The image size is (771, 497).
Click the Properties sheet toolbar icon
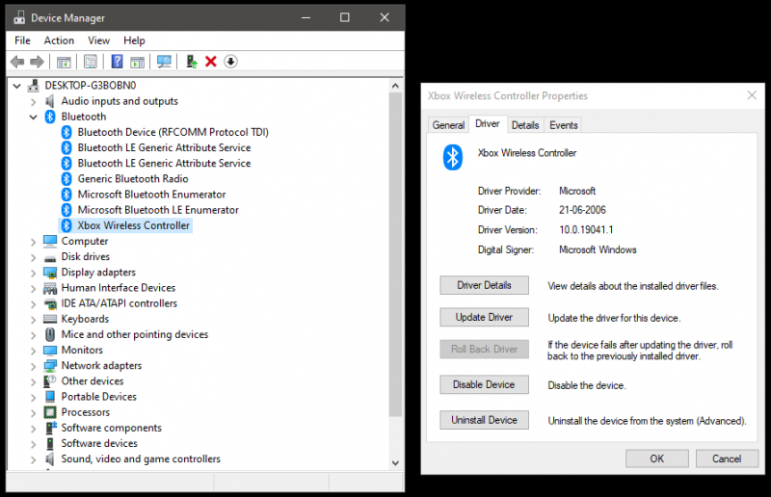(91, 62)
